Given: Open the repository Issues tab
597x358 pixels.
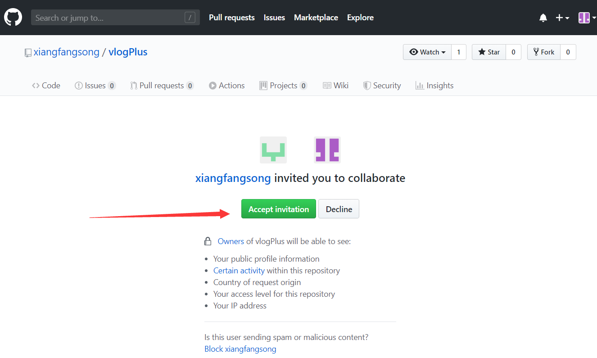Looking at the screenshot, I should (x=95, y=86).
